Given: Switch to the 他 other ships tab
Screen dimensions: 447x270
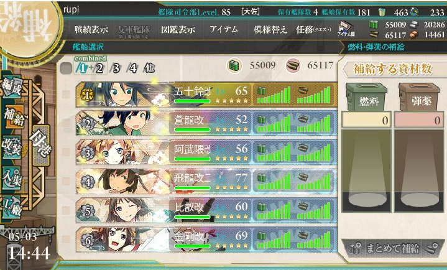Looking at the screenshot, I should pos(149,68).
